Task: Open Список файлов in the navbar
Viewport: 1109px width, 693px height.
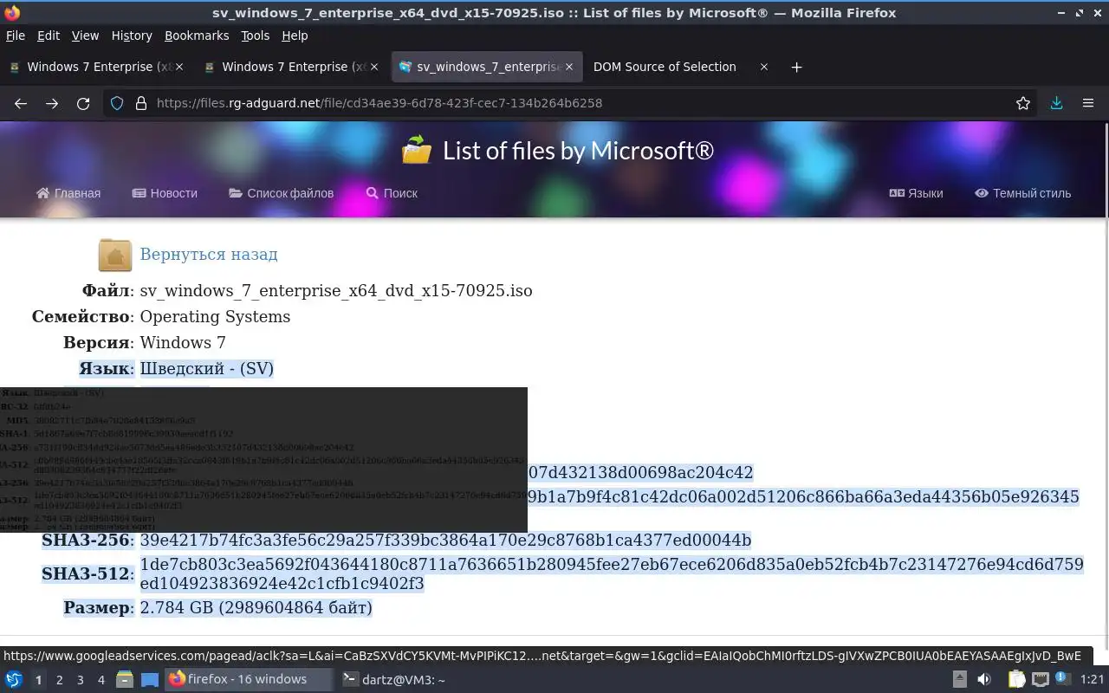Action: point(282,193)
